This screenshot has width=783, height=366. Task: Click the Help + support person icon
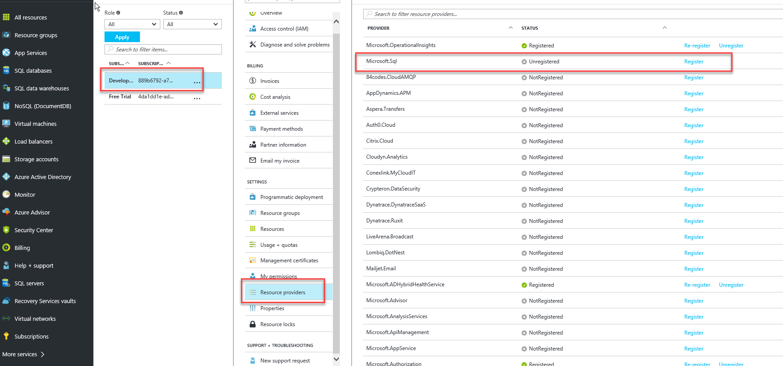tap(6, 265)
